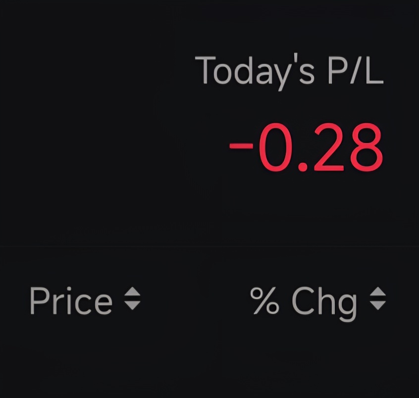
Task: Click the word Price
Action: pyautogui.click(x=71, y=301)
